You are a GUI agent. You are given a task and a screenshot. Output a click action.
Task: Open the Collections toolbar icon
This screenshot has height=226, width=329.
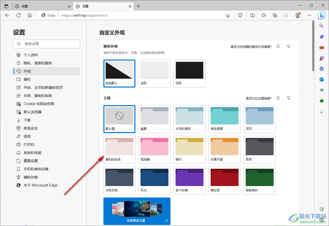point(275,15)
